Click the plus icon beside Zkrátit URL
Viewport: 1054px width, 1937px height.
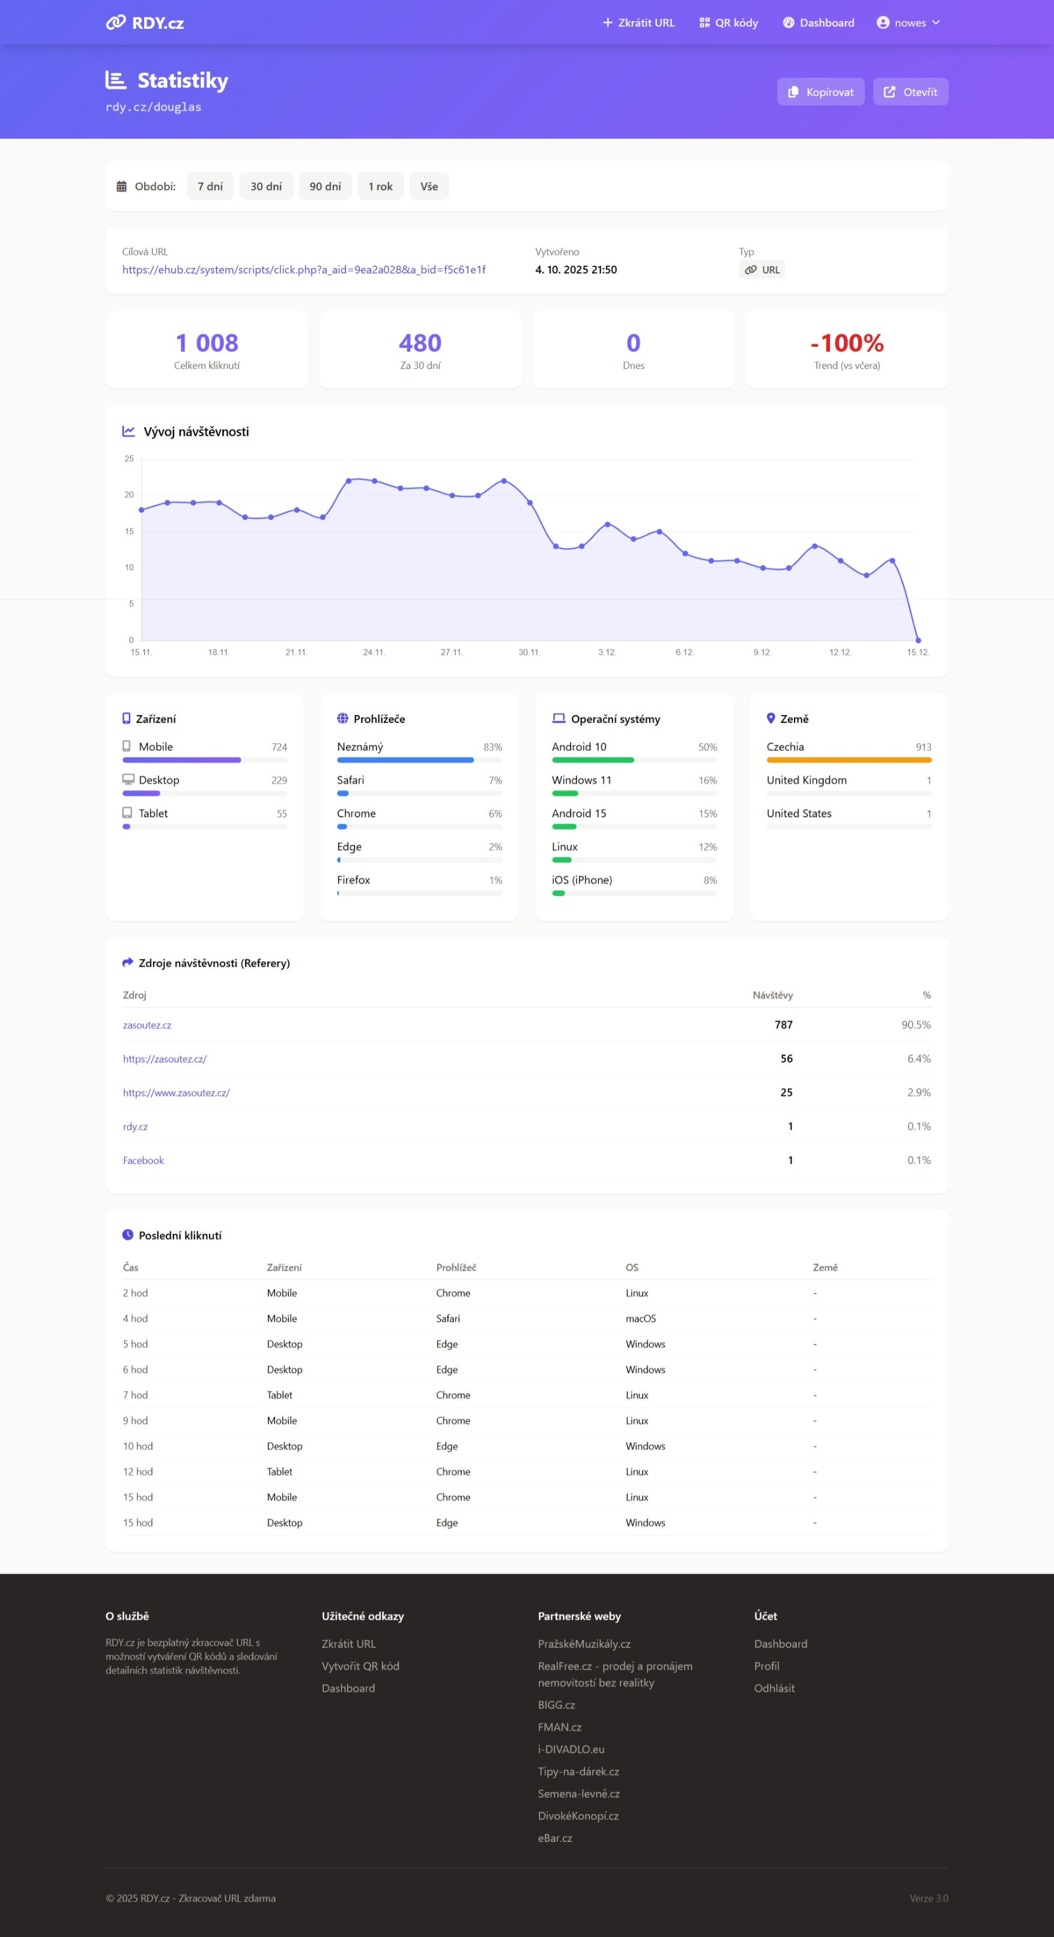607,23
